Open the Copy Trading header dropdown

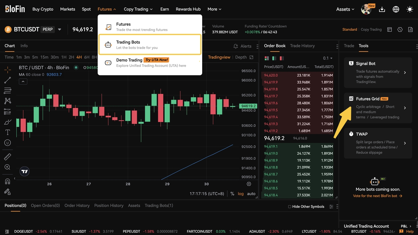(138, 9)
